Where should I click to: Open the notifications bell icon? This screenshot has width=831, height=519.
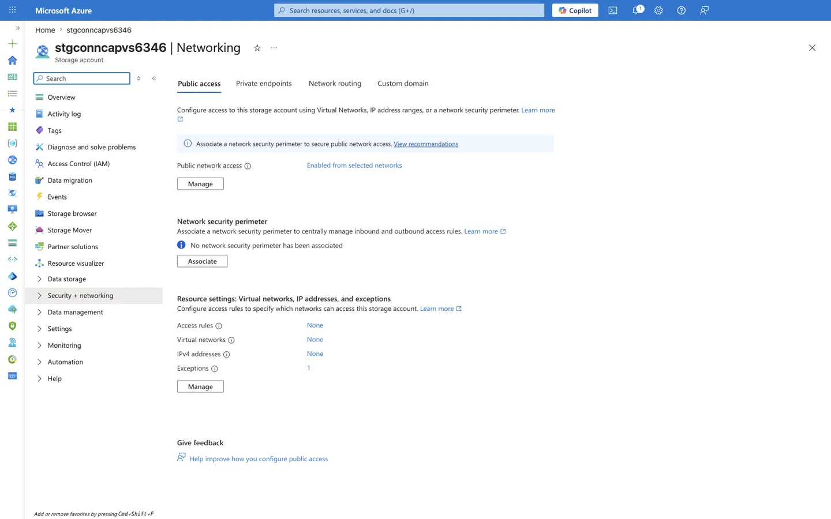click(637, 10)
